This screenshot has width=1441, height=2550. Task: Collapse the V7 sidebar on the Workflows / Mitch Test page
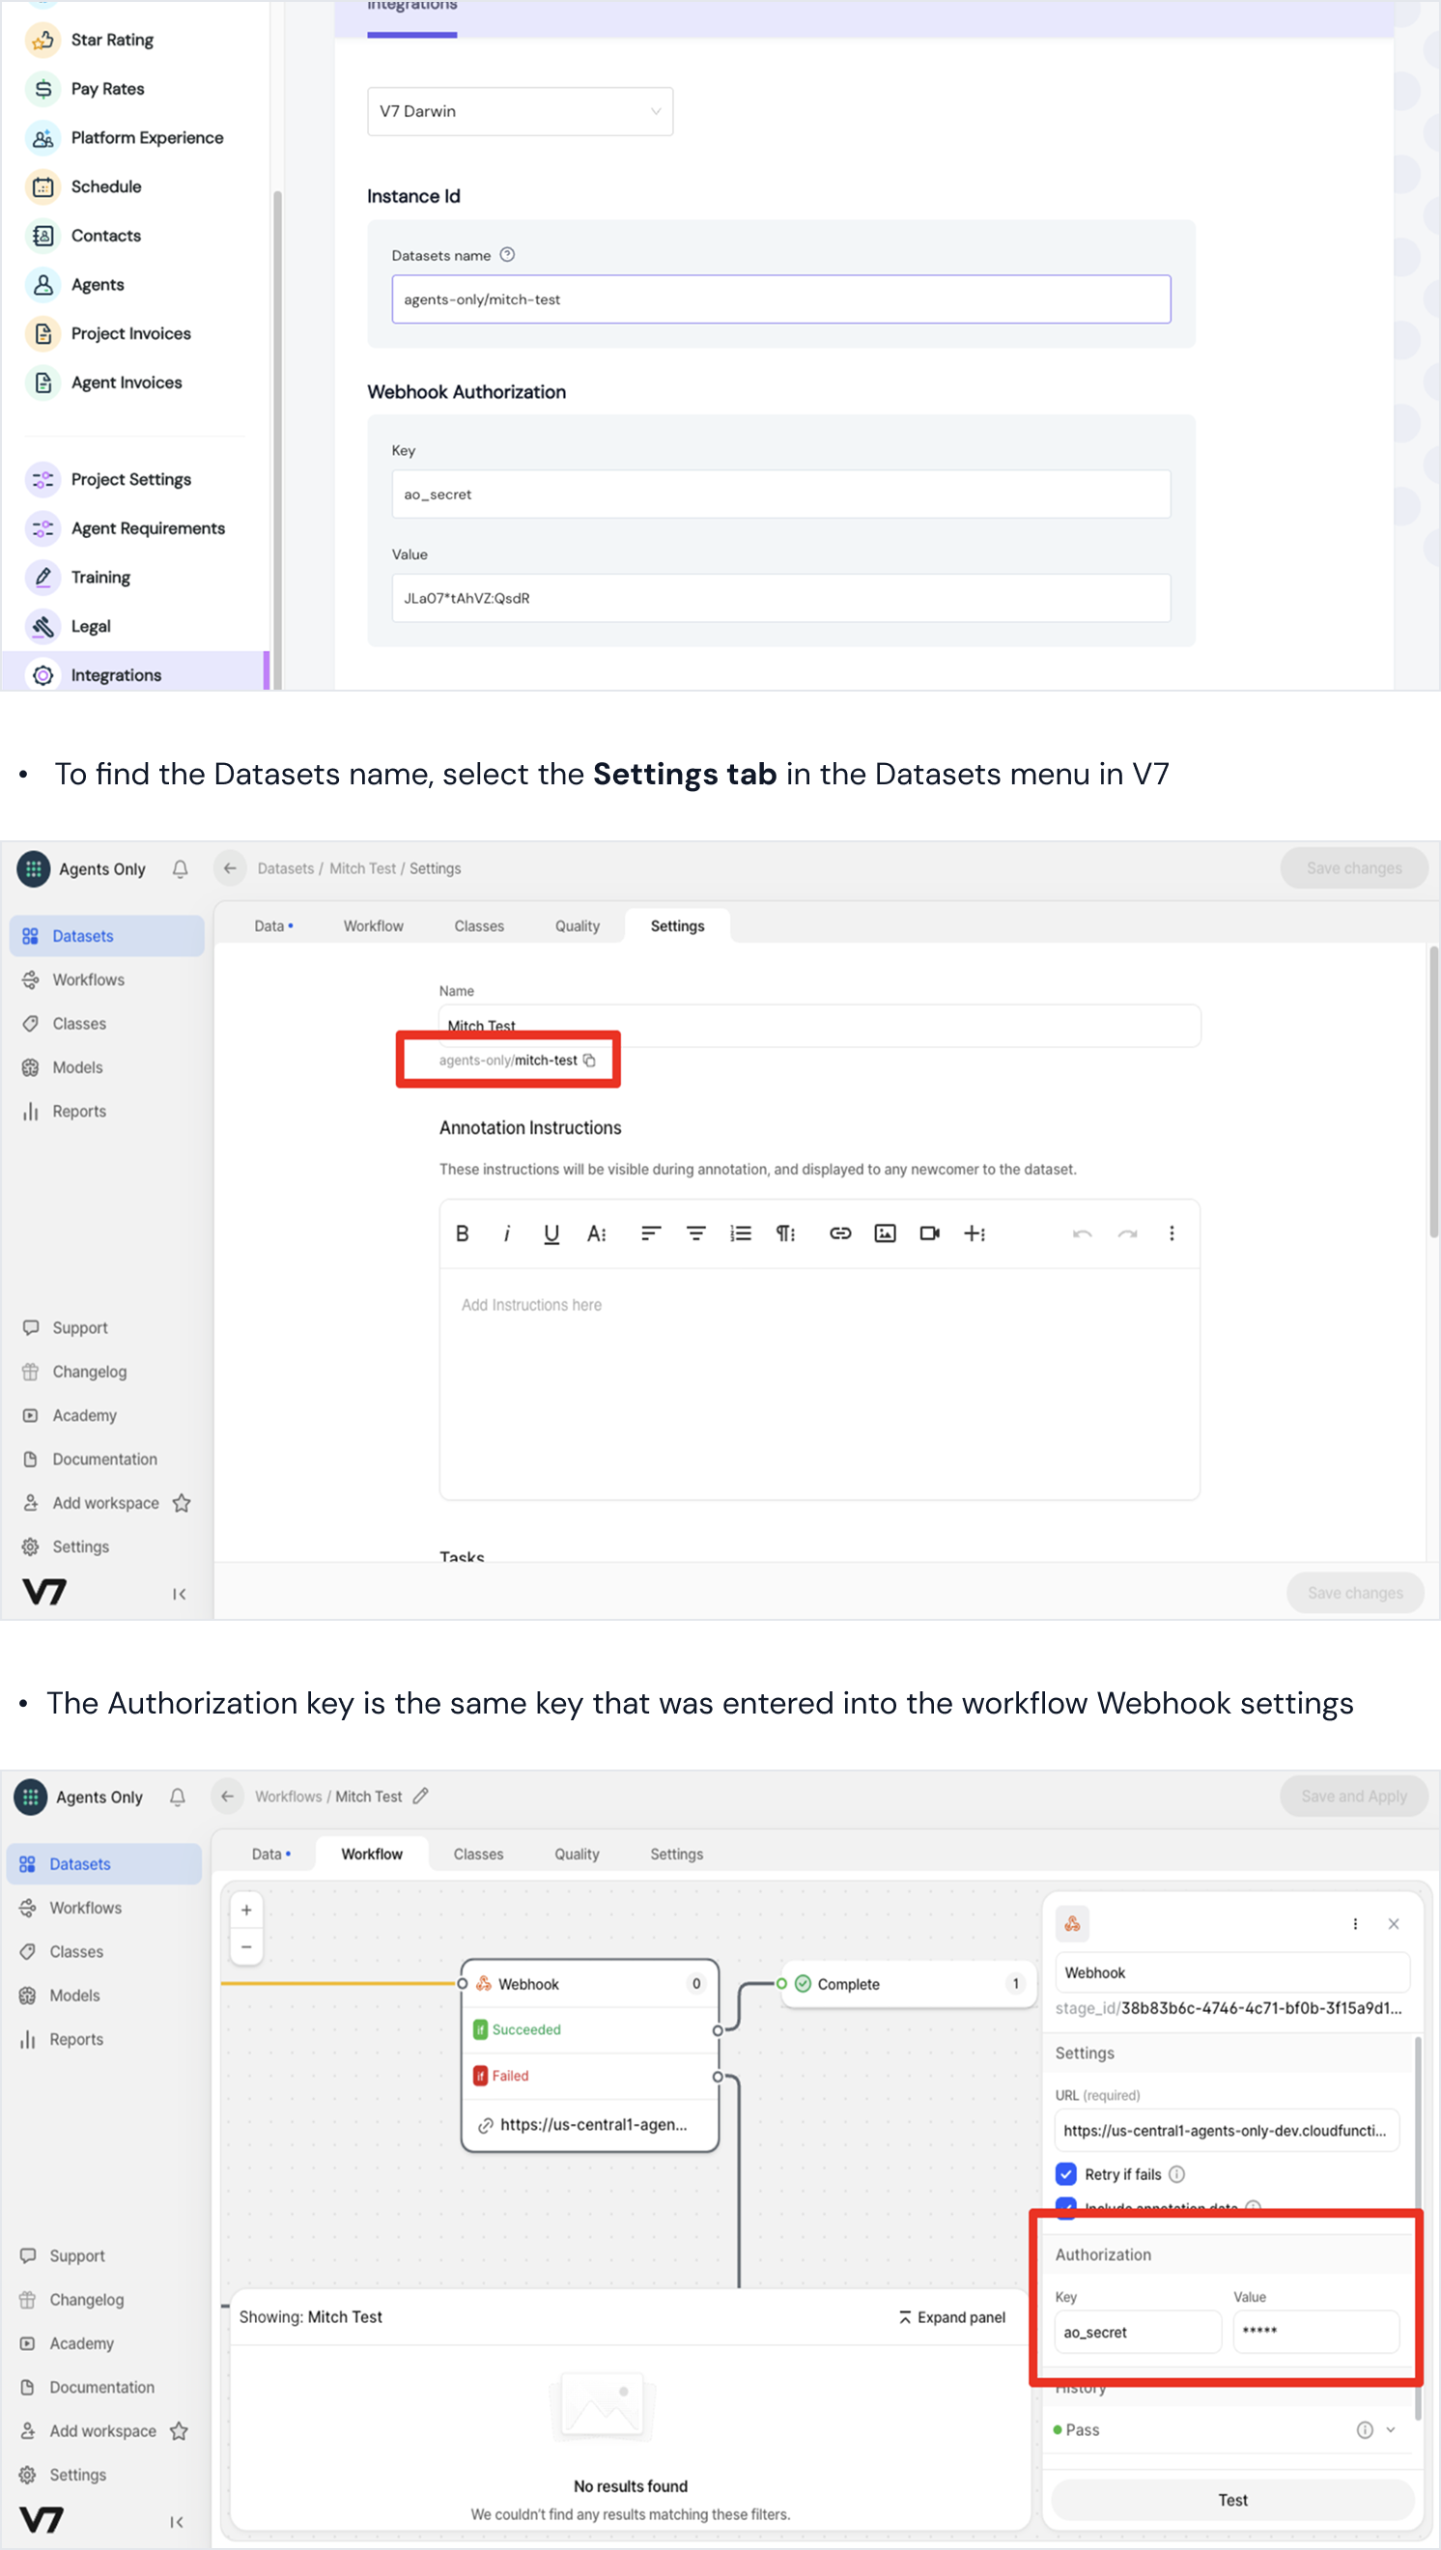coord(176,2521)
